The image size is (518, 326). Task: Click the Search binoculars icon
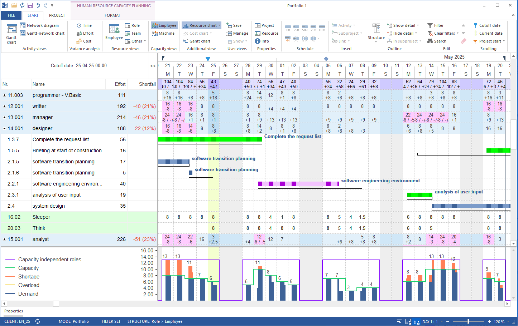pyautogui.click(x=430, y=41)
